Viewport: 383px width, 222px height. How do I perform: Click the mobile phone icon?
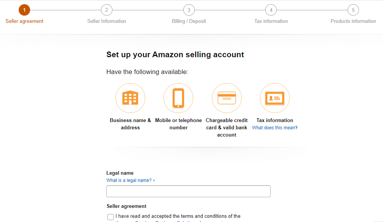[178, 98]
